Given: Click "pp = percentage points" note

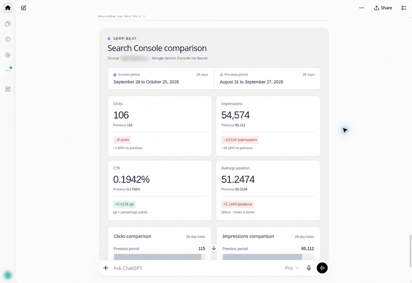Looking at the screenshot, I should [x=130, y=212].
